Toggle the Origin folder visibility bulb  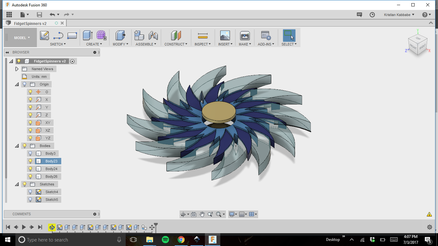pos(24,84)
